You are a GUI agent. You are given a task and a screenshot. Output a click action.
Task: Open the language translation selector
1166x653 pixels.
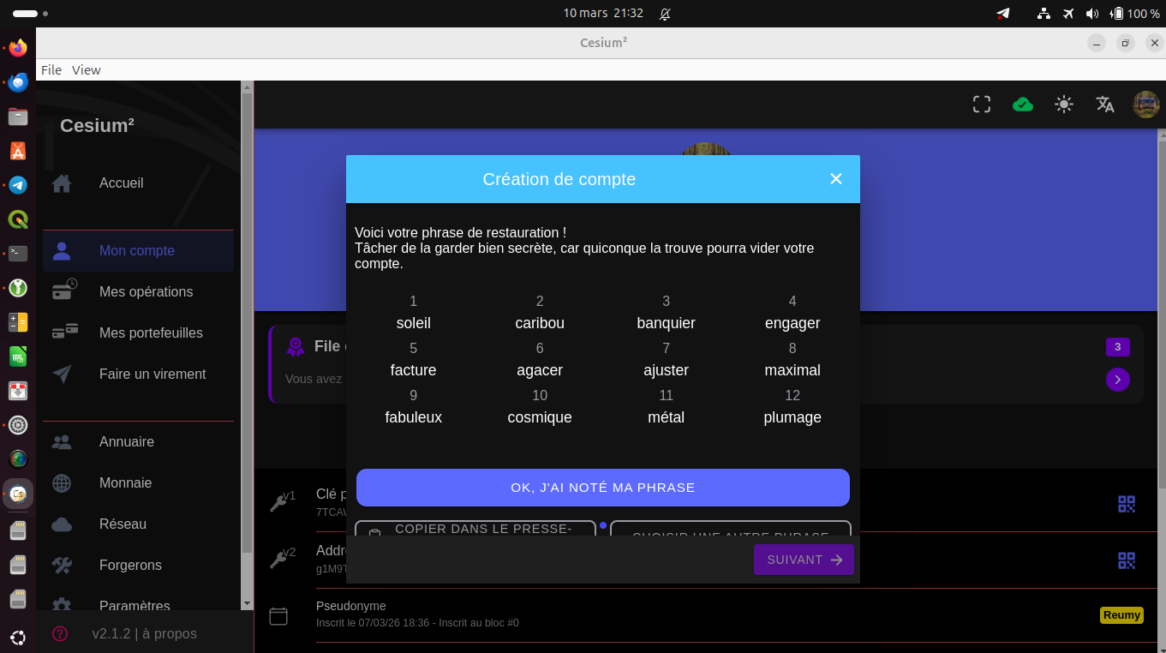[1105, 105]
